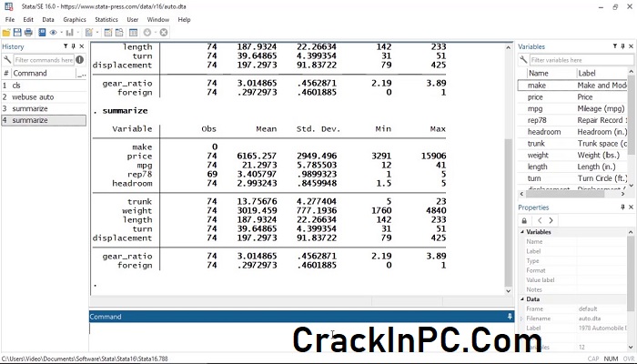Viewport: 637px width, 364px height.
Task: Collapse the Variables section in Properties
Action: coord(522,232)
